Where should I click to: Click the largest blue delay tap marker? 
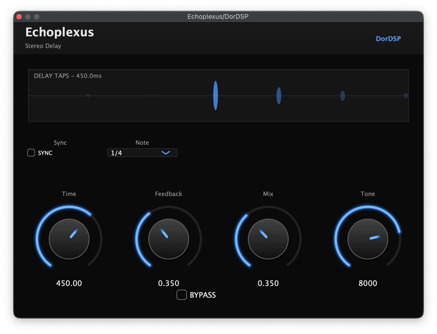pyautogui.click(x=216, y=96)
